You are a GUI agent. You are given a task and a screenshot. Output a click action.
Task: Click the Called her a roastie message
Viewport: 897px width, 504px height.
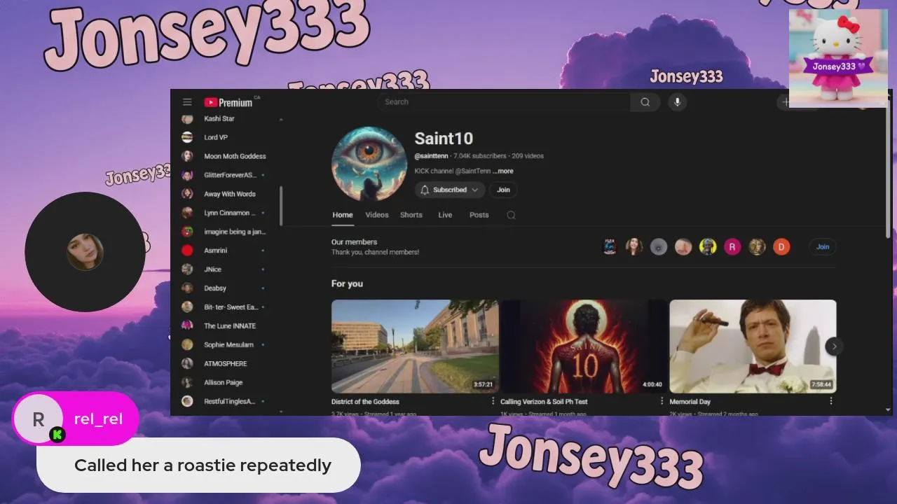[203, 465]
